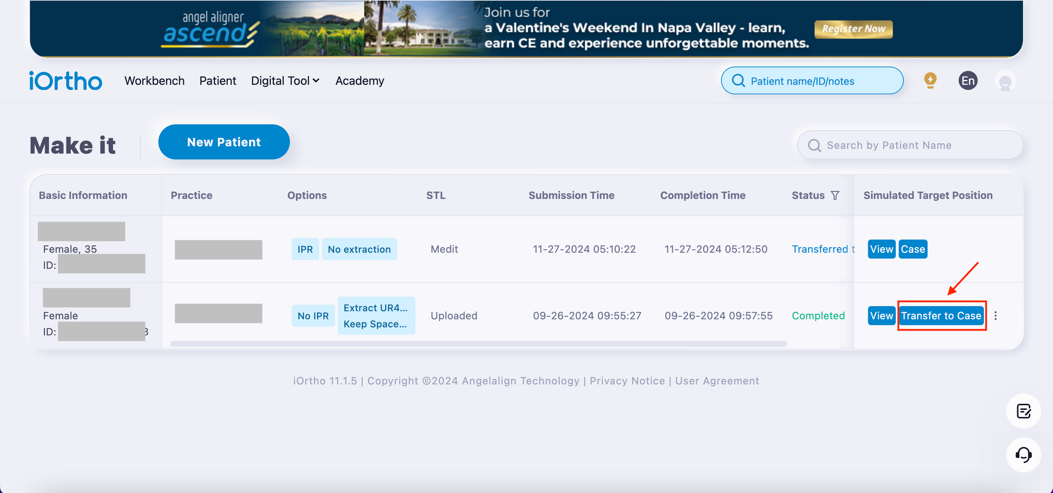Viewport: 1053px width, 493px height.
Task: Open the En language selector
Action: (x=968, y=81)
